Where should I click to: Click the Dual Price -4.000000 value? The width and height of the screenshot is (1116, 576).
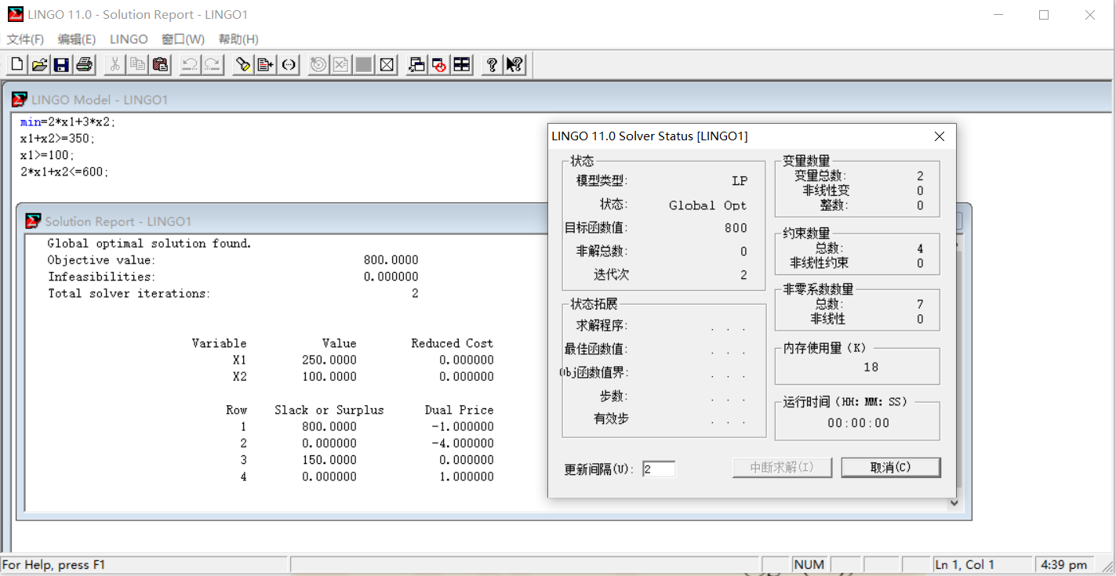[x=463, y=443]
